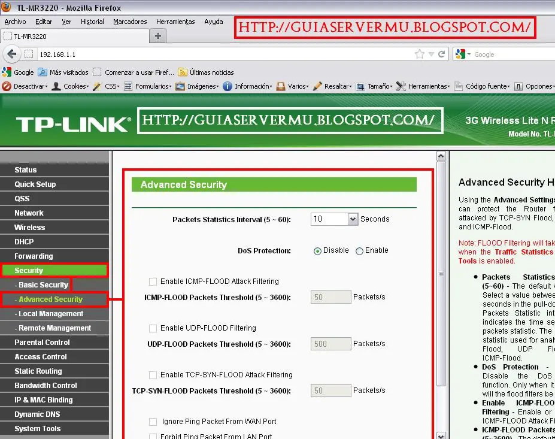
Task: Open the Cookies toolbar dropdown
Action: tap(71, 86)
